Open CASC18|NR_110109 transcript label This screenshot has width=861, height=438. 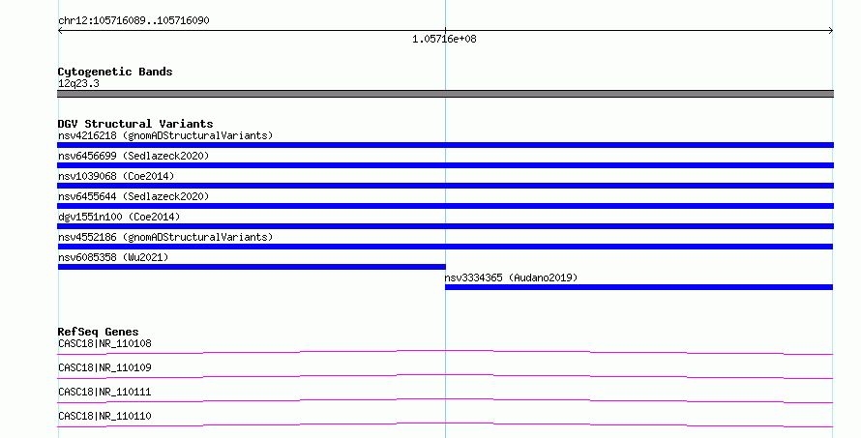point(104,367)
